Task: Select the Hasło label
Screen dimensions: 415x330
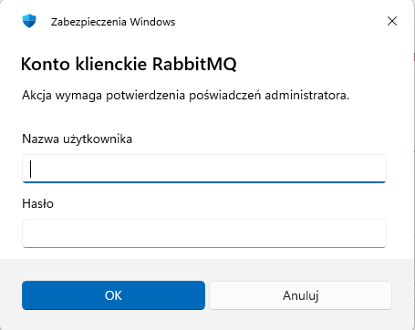Action: pos(38,203)
